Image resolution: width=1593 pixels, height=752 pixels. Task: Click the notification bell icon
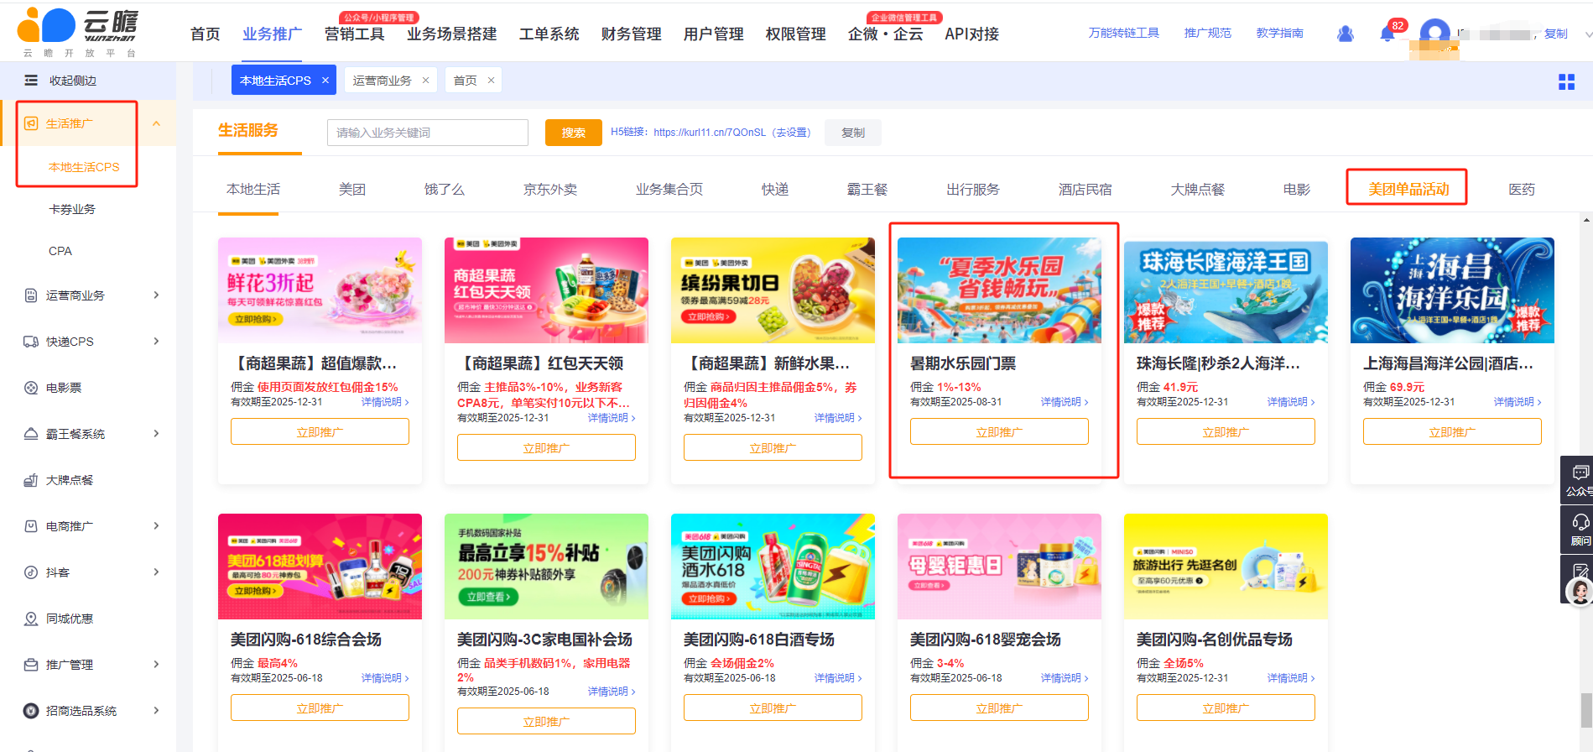pyautogui.click(x=1387, y=34)
